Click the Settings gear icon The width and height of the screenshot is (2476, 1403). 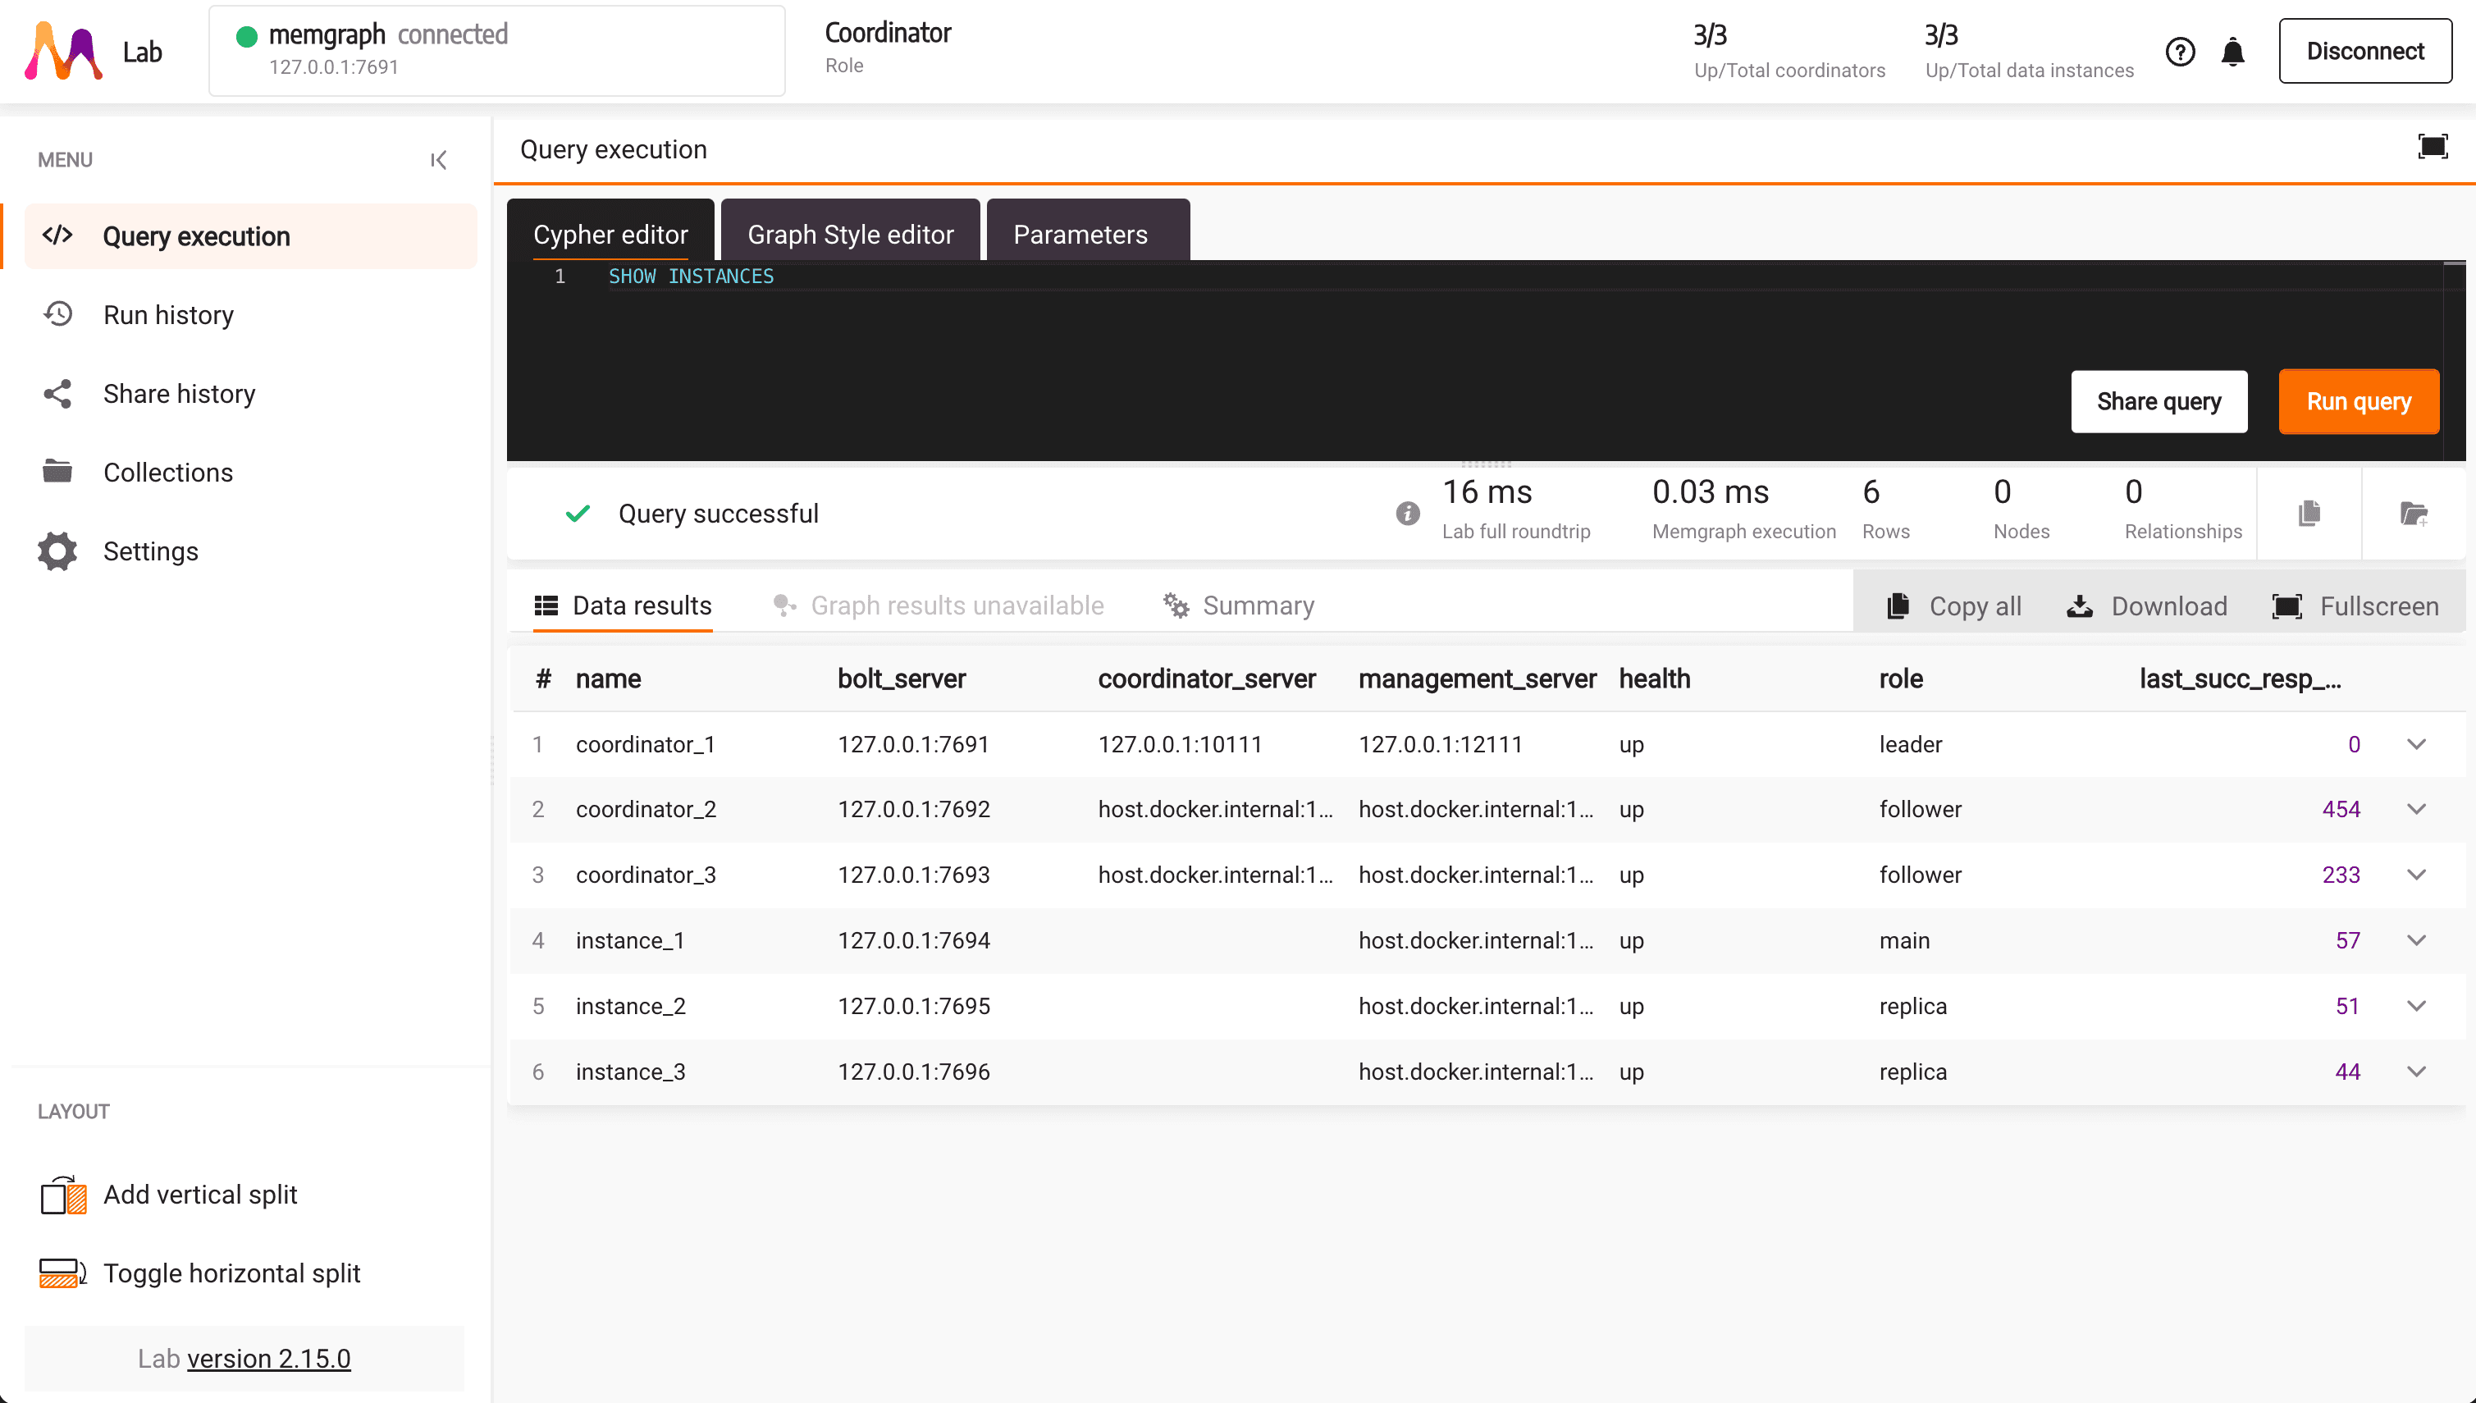pyautogui.click(x=57, y=551)
